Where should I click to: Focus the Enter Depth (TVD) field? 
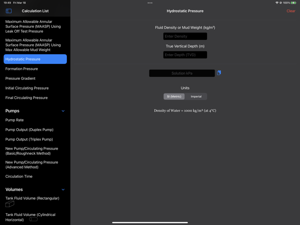pos(185,55)
